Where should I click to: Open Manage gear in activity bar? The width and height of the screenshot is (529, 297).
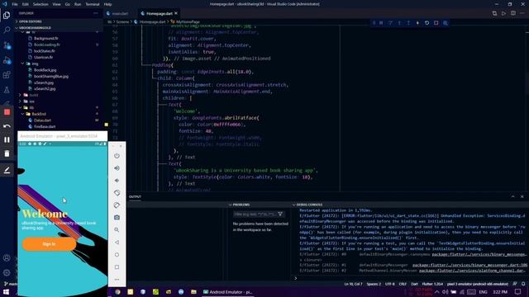(x=7, y=273)
